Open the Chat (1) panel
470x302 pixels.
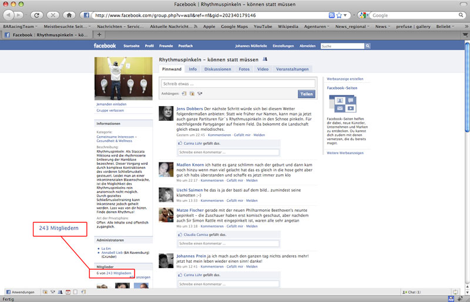pos(412,292)
